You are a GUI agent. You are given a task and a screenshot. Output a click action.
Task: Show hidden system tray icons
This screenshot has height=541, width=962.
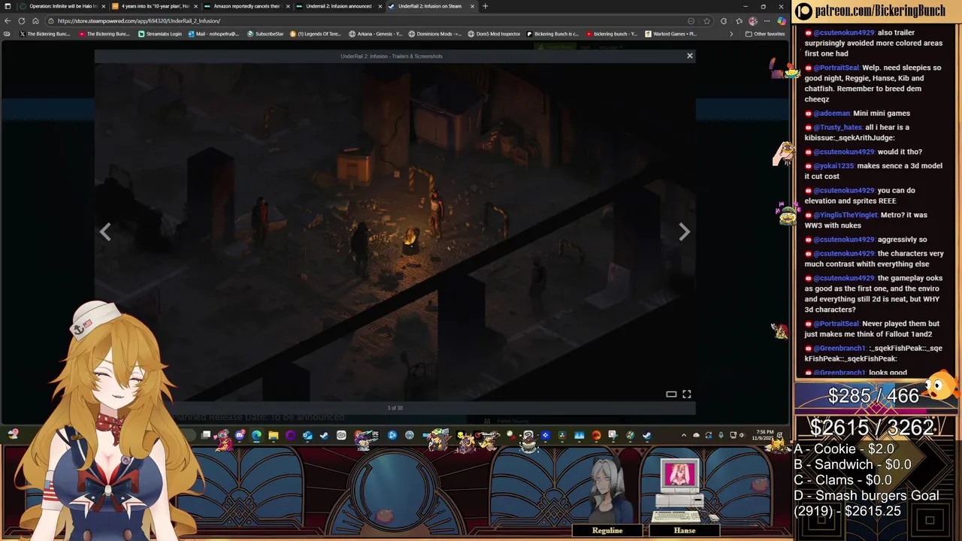click(x=683, y=435)
